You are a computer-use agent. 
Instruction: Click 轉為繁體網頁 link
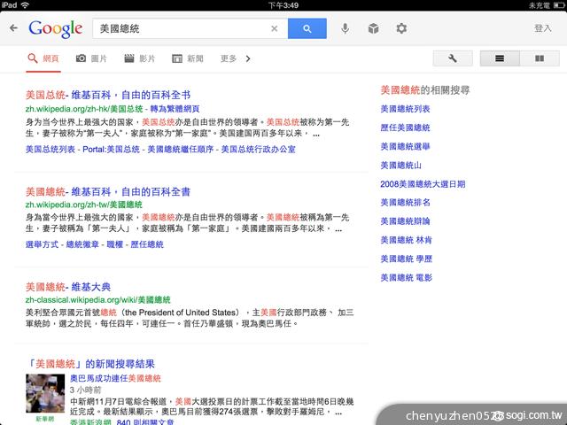(x=175, y=109)
